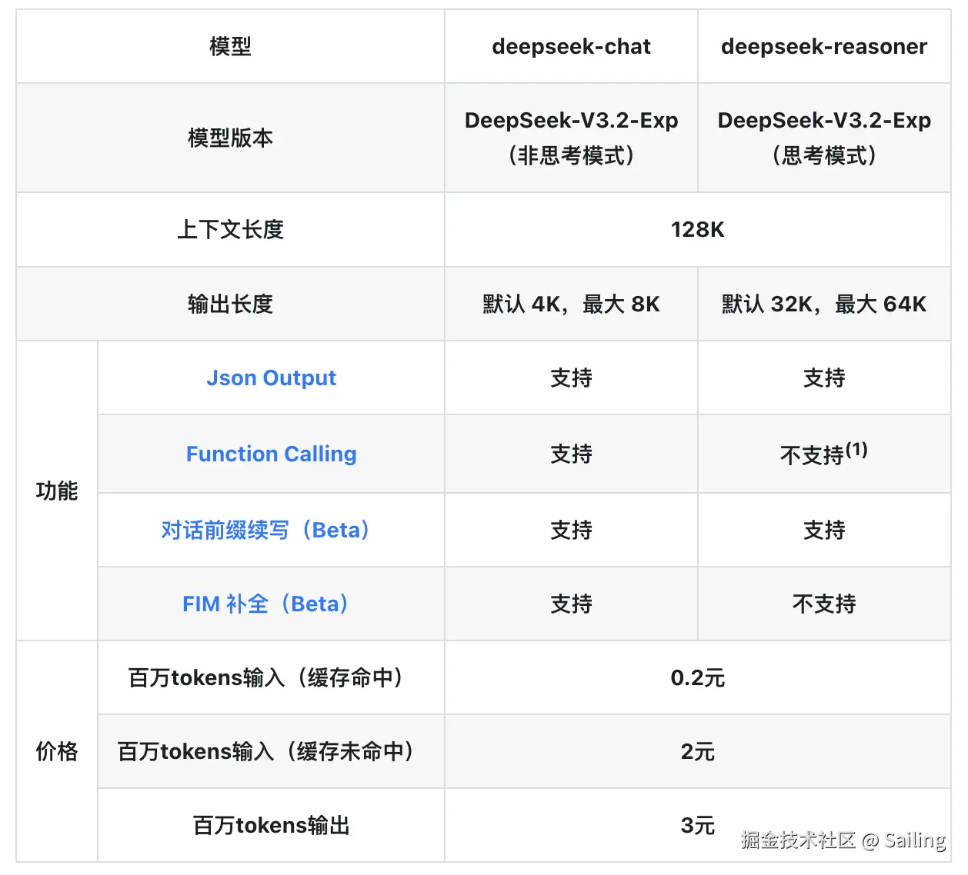Click the 模型 header cell
Viewport: 968px width, 875px height.
[230, 47]
